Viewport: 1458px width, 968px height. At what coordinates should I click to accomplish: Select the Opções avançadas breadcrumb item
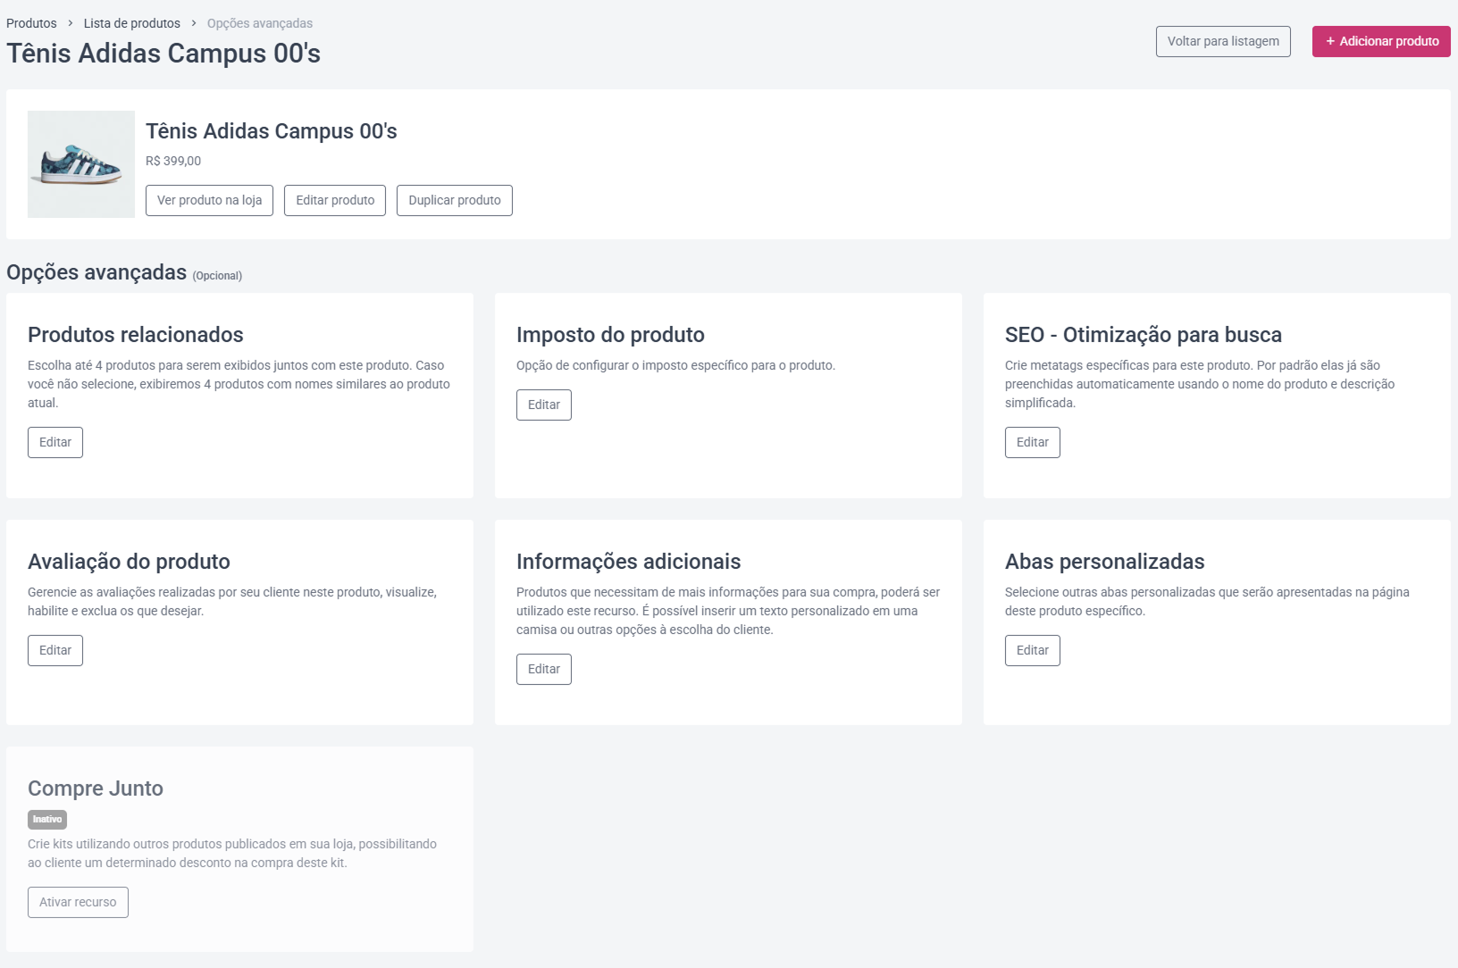pyautogui.click(x=260, y=23)
